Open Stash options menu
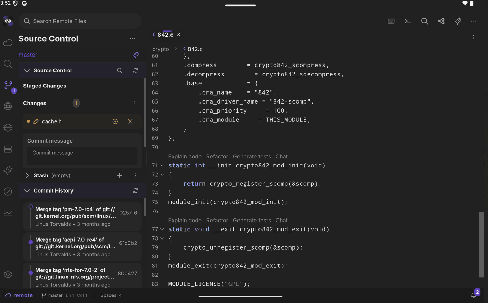 [136, 175]
